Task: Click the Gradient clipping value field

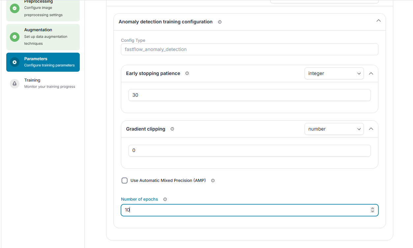Action: point(250,151)
